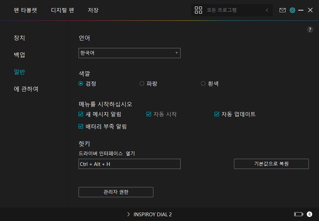Select the 파랑 color radio button
319x221 pixels.
point(142,84)
